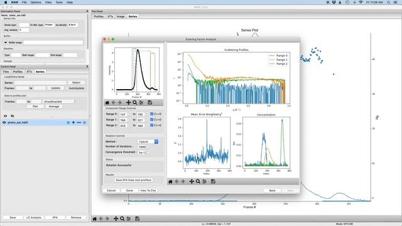This screenshot has height=226, width=402.
Task: Star the phehc_sec.hdf5 series item
Action: tap(84, 122)
